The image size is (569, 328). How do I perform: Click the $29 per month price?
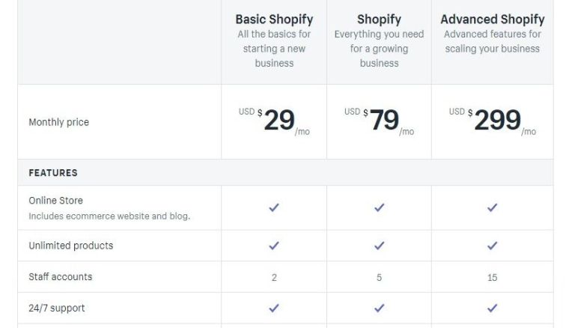[279, 121]
